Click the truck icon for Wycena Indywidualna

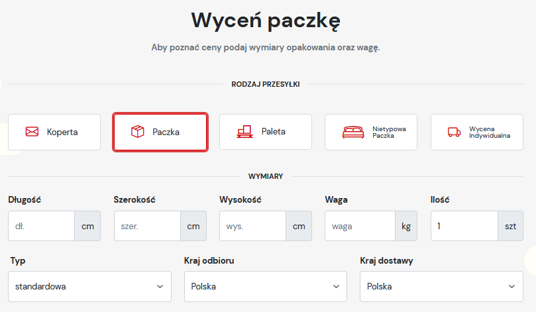tap(455, 132)
